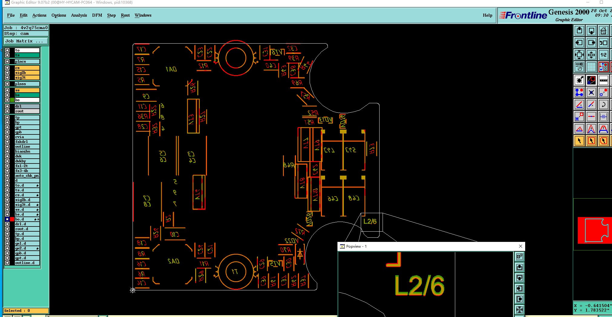Select the ruler measurement tool icon
Viewport: 612px width, 317px height.
tap(603, 80)
